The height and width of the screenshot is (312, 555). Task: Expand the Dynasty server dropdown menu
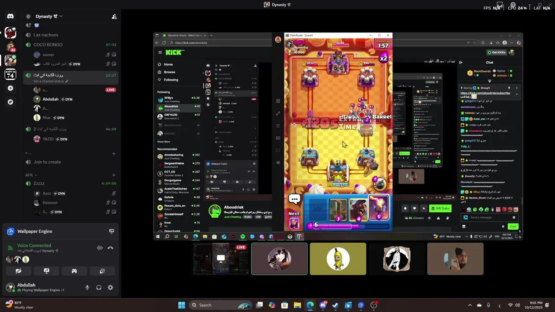point(49,16)
